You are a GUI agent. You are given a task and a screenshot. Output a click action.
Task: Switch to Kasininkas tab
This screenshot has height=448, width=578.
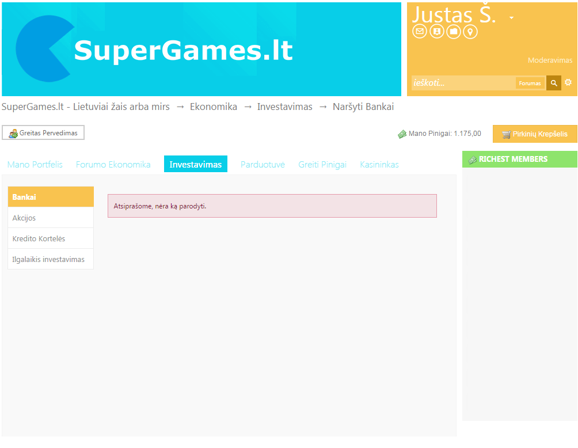tap(379, 165)
